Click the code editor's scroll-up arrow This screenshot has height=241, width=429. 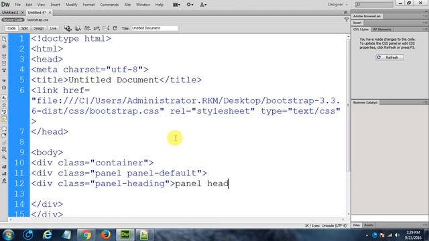point(349,36)
